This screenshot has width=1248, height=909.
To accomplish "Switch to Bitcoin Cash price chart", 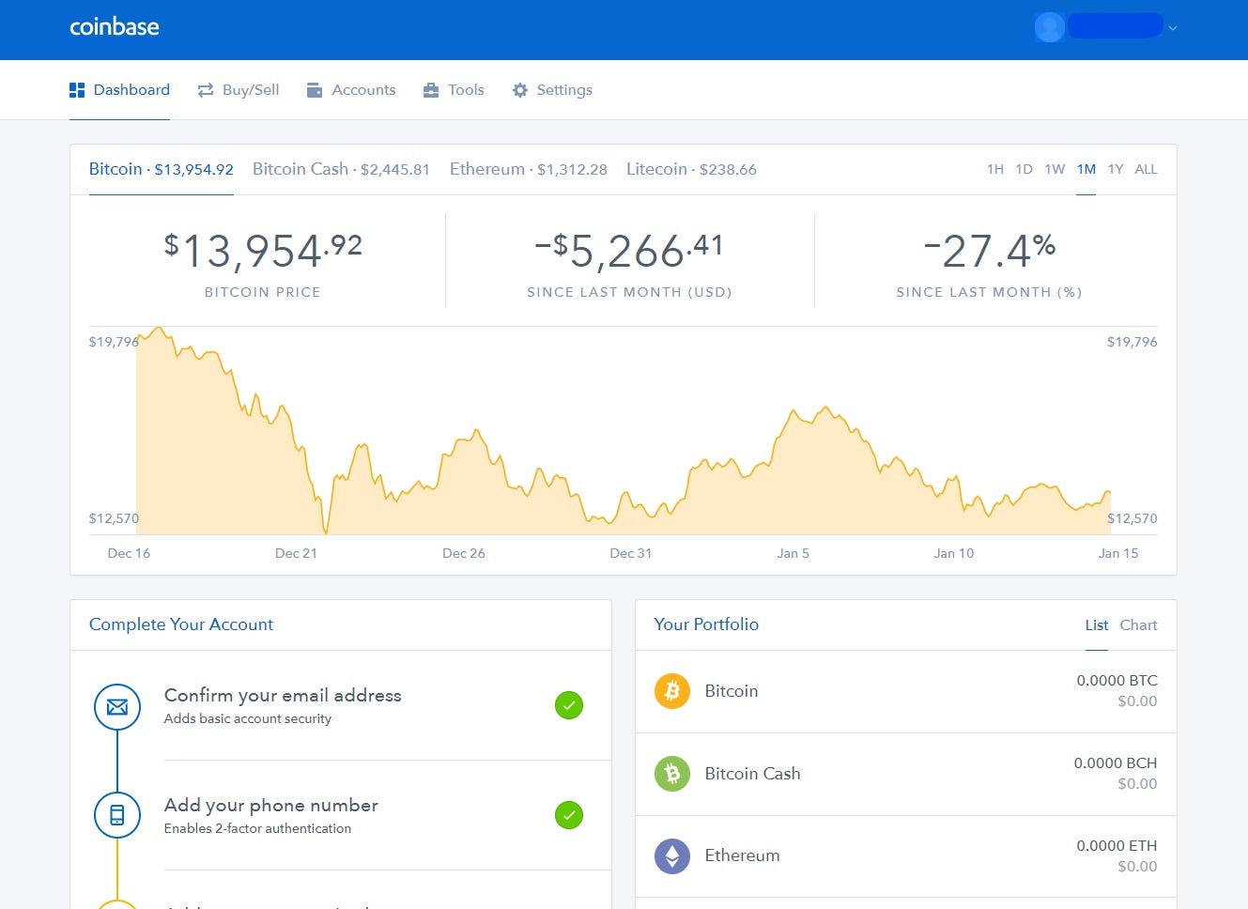I will point(341,169).
